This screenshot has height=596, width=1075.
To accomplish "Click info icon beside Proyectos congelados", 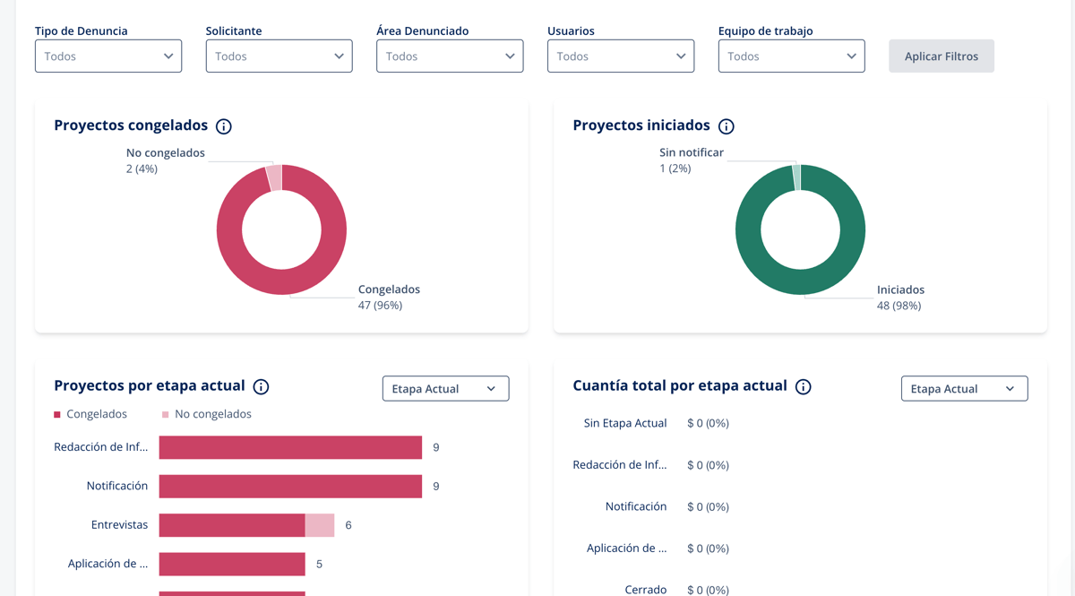I will (224, 126).
